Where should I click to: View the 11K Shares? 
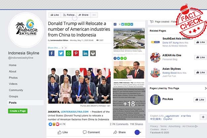136,124
